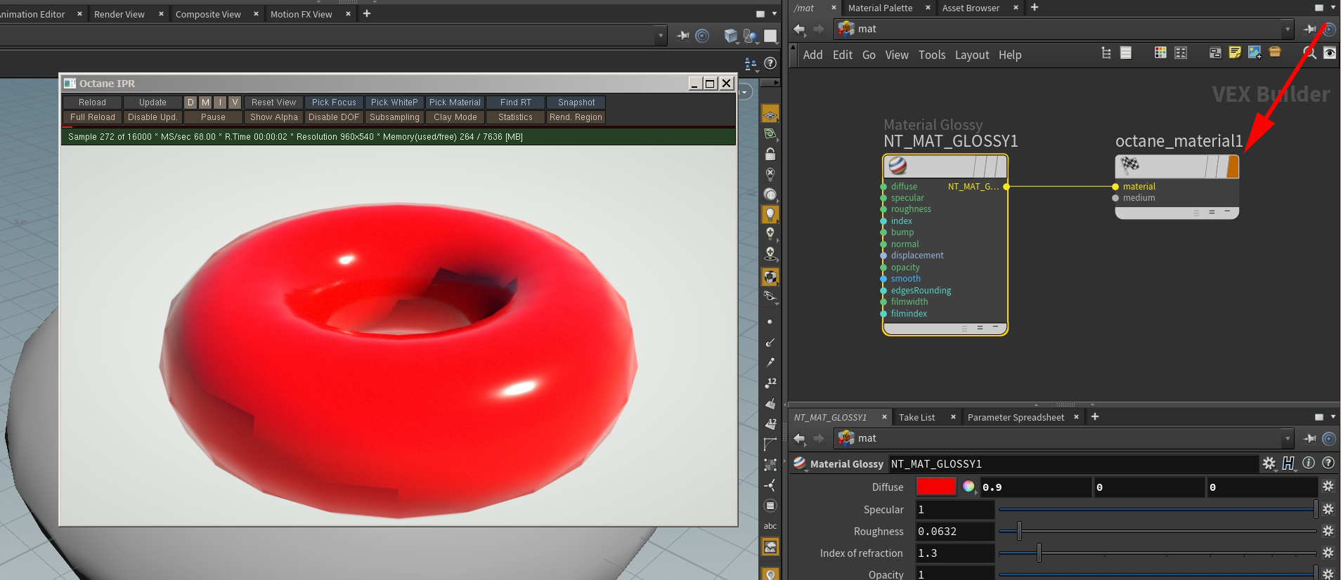This screenshot has width=1341, height=580.
Task: Open the network pane options arrow menu
Action: pyautogui.click(x=1333, y=8)
